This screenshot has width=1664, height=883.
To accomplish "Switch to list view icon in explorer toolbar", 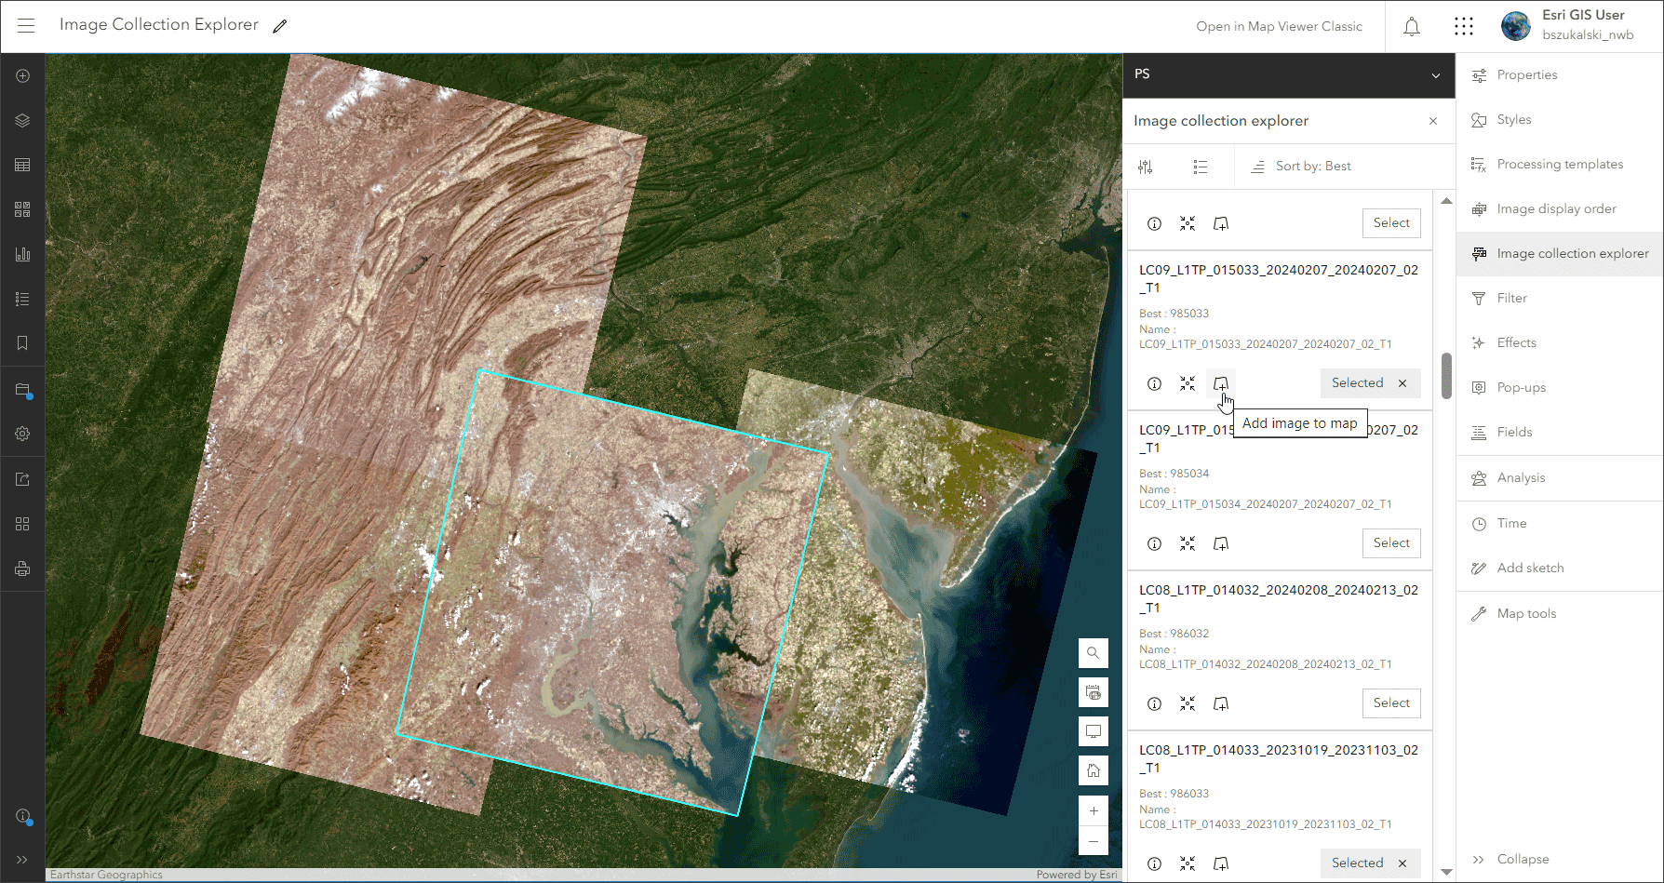I will click(1201, 167).
